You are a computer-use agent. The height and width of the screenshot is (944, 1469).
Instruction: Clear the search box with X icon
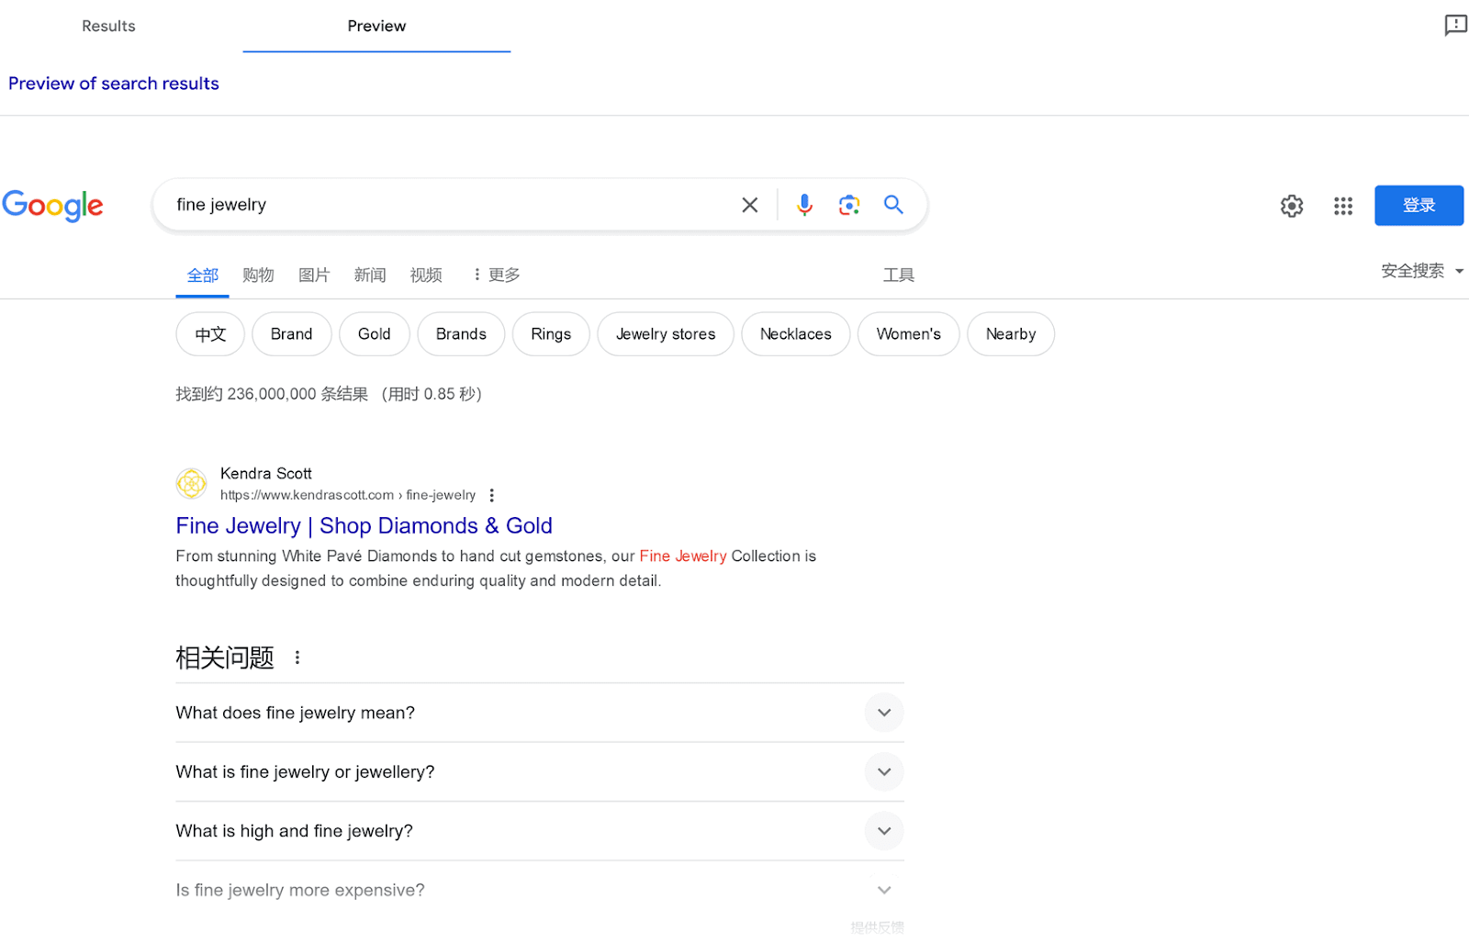750,205
